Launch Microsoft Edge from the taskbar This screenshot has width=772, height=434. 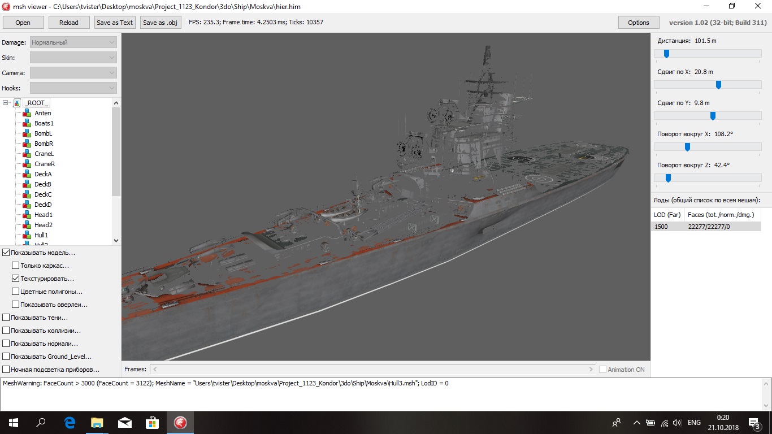(70, 423)
